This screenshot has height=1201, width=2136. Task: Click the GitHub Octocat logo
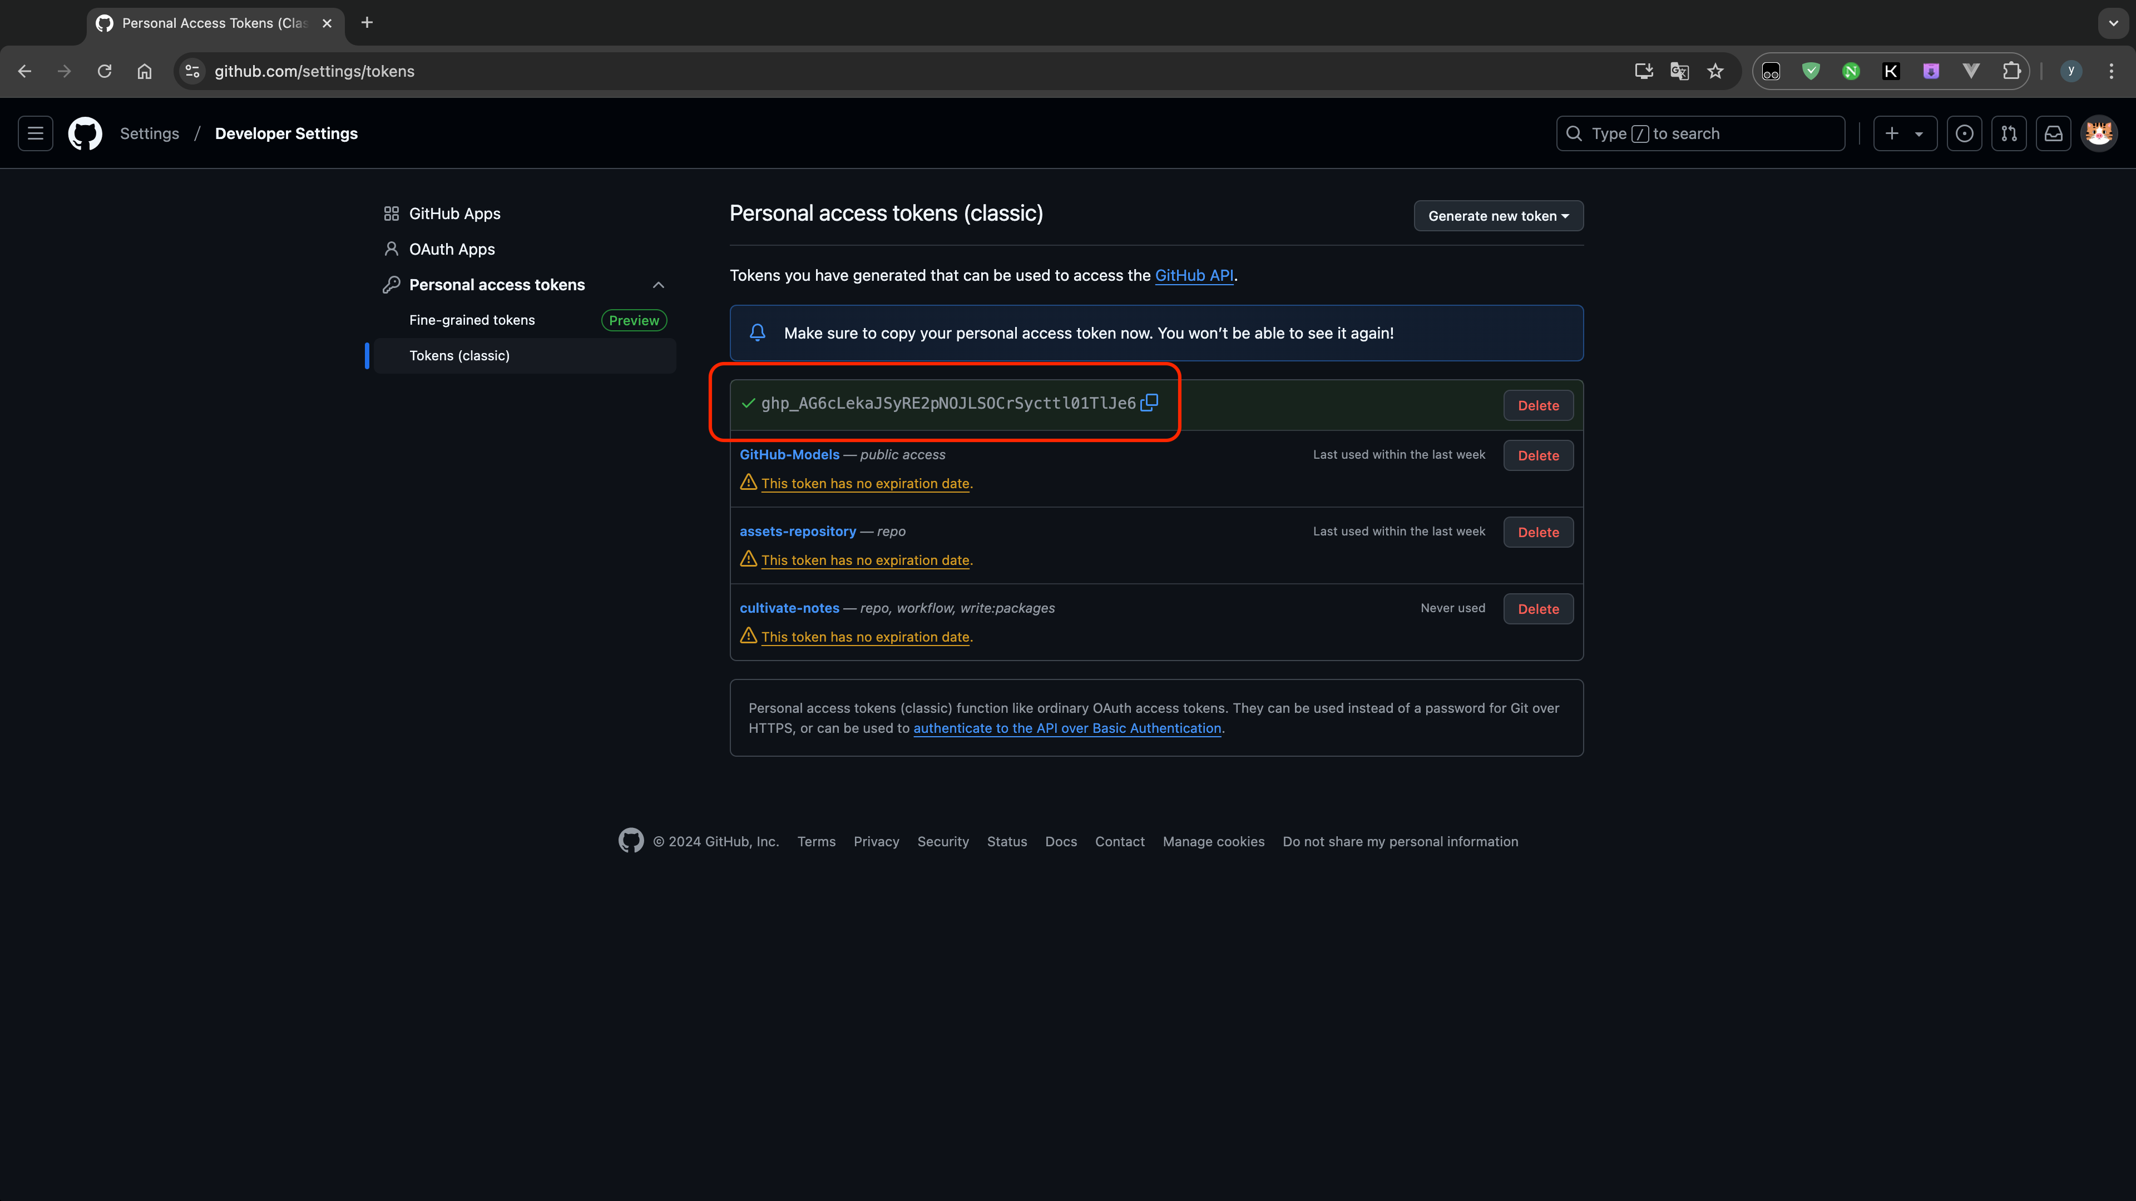(85, 133)
